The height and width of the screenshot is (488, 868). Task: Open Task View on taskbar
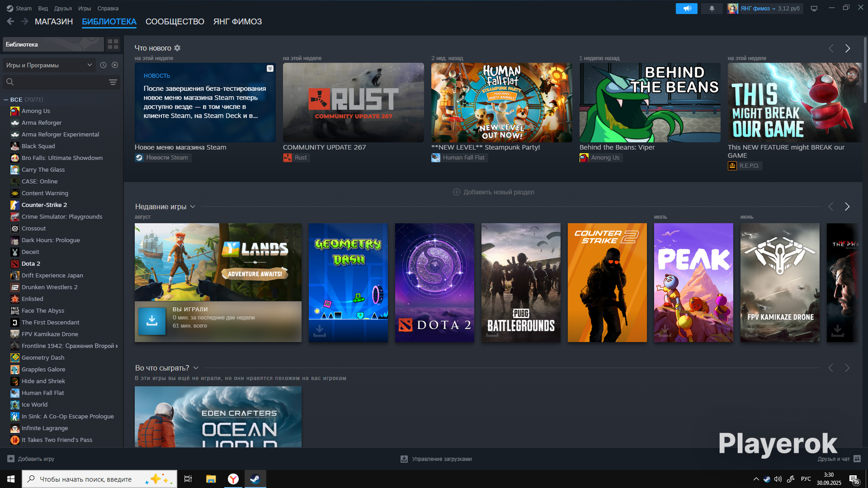tap(188, 479)
